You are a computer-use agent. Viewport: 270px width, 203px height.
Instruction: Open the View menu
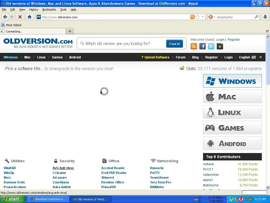click(22, 10)
